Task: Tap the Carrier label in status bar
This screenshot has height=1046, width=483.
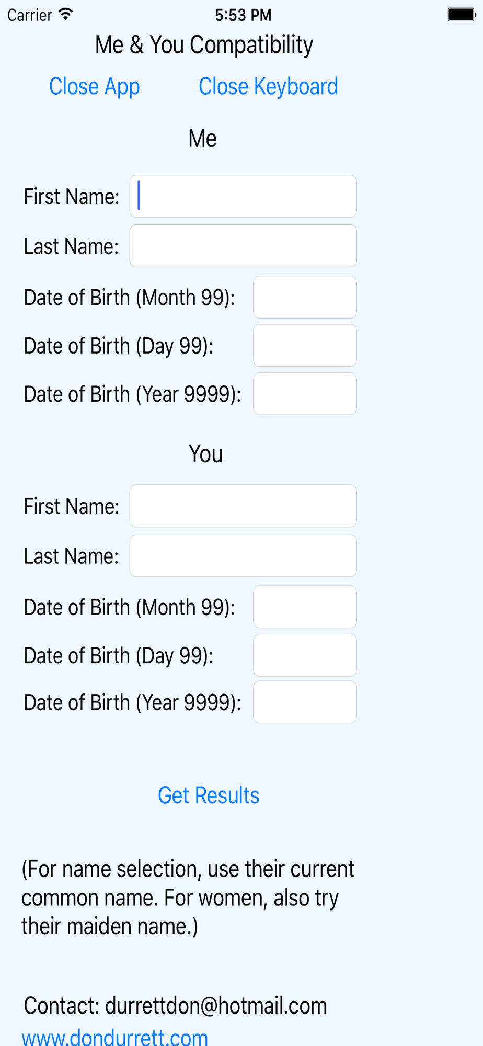Action: click(30, 15)
